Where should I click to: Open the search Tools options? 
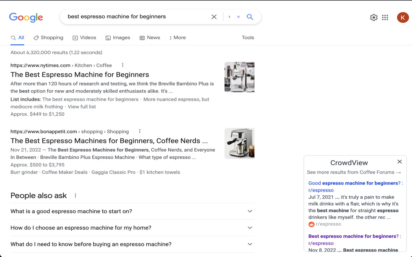coord(248,38)
